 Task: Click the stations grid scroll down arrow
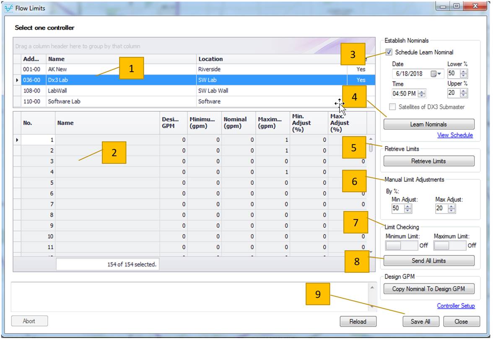[x=371, y=252]
